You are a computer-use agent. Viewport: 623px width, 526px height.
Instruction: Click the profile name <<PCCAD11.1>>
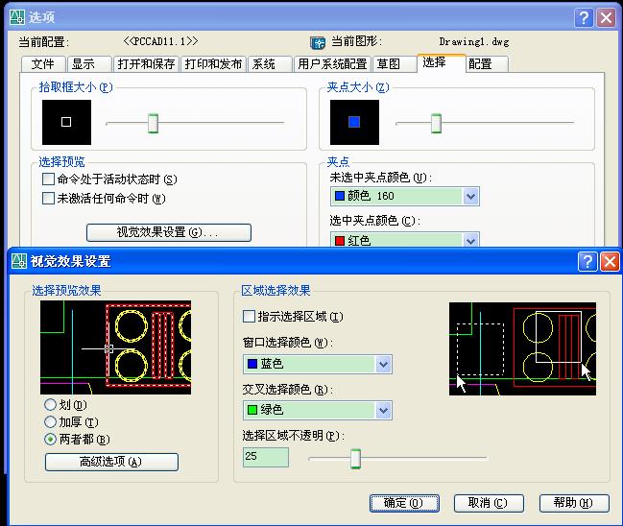160,41
